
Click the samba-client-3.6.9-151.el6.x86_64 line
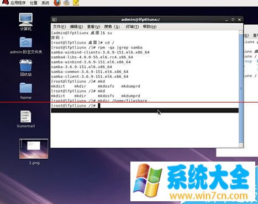pos(89,77)
